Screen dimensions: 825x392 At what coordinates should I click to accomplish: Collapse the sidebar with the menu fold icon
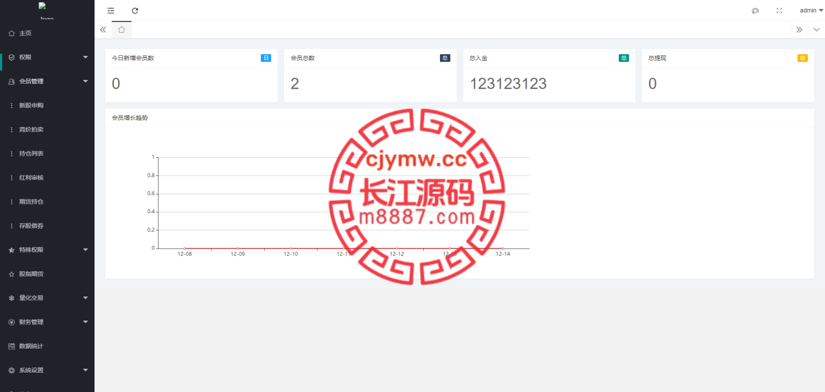point(111,11)
